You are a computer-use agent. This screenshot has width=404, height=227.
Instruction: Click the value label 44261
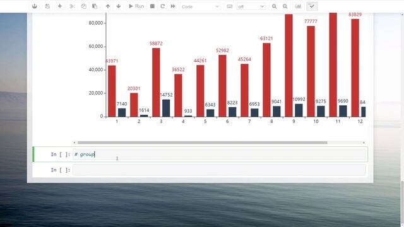[200, 61]
